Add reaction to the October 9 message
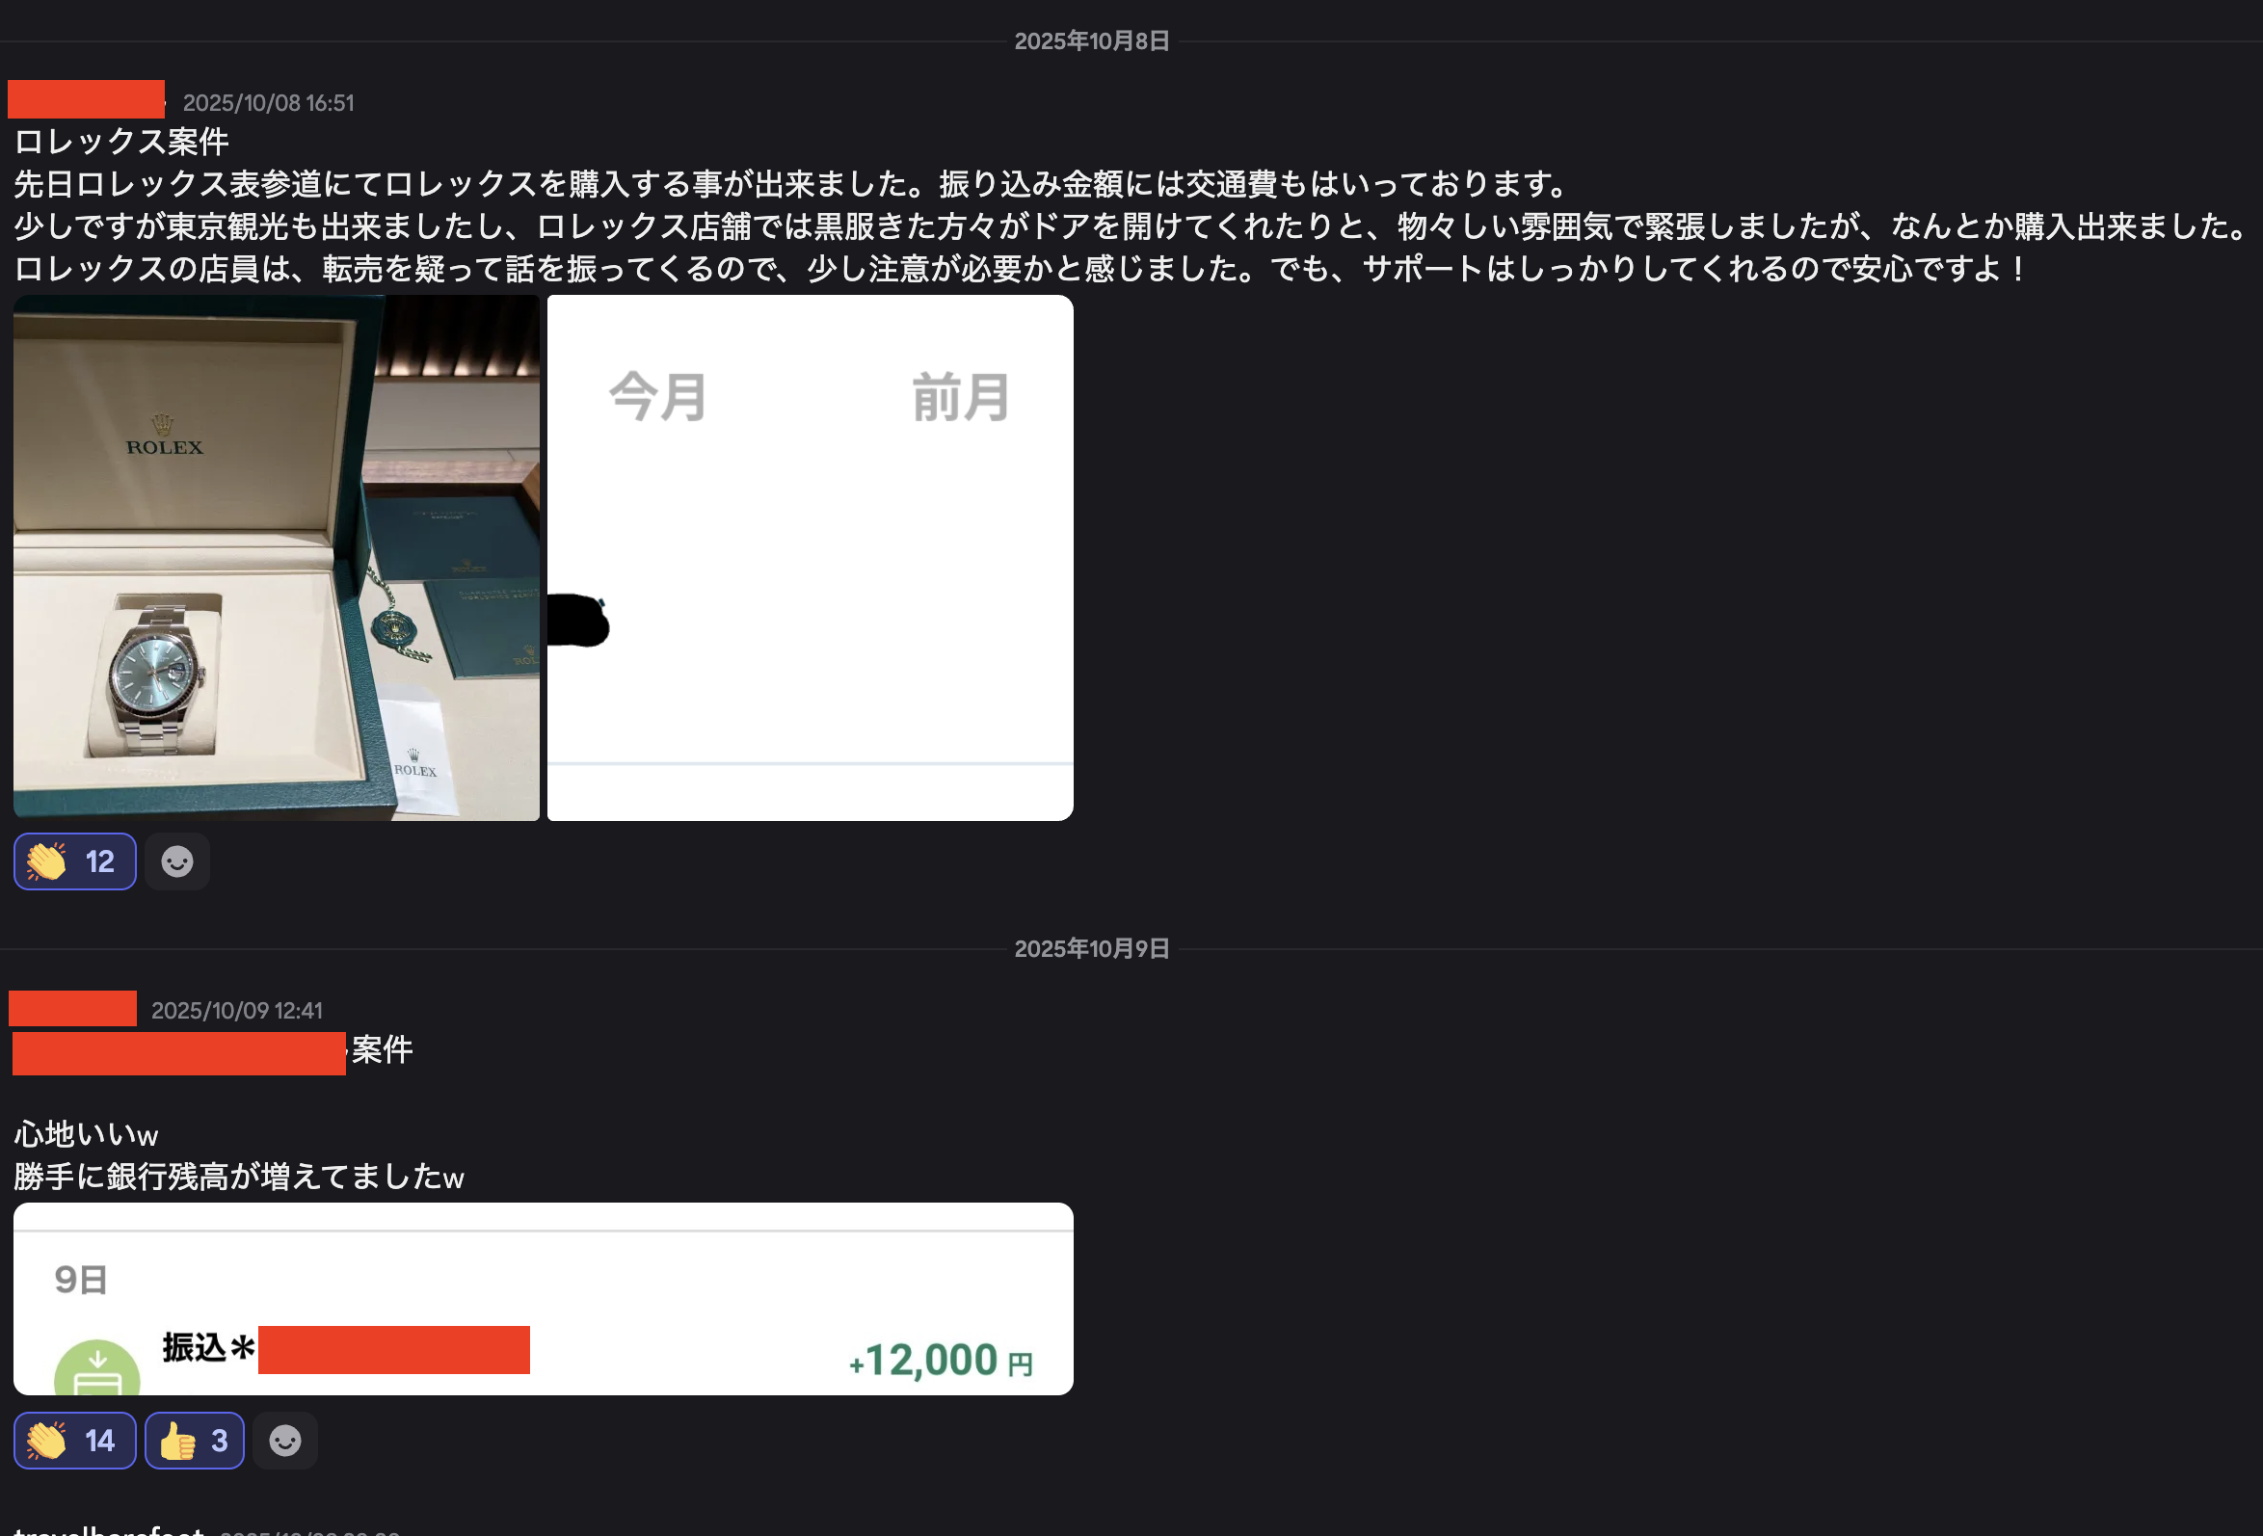The width and height of the screenshot is (2263, 1536). tap(285, 1441)
